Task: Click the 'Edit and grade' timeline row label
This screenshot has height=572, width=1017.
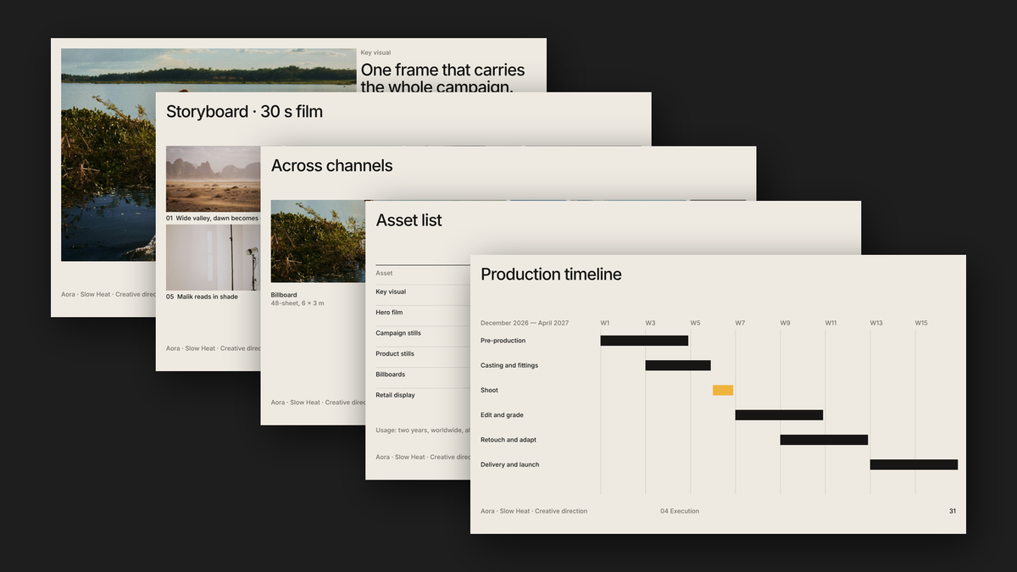Action: (502, 415)
